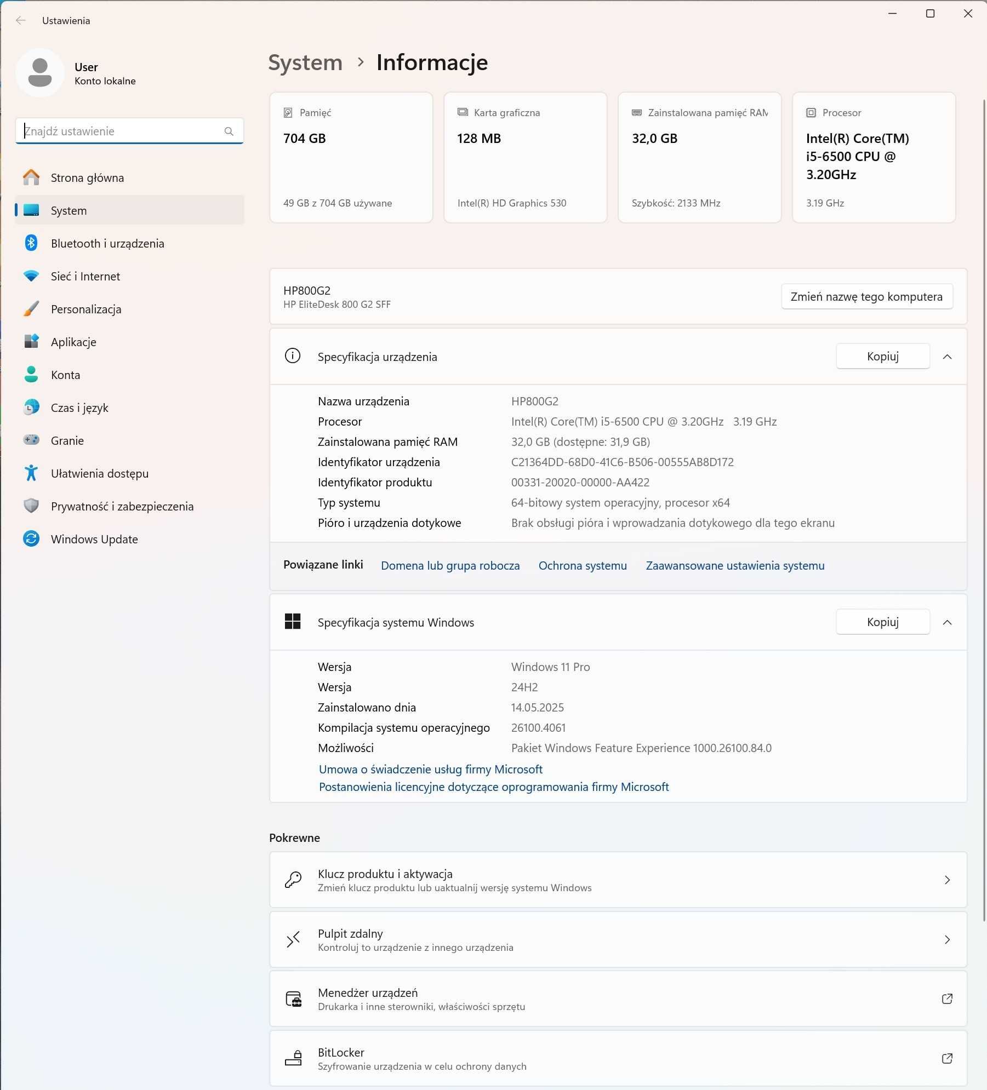The image size is (987, 1090).
Task: Click the Prywatność shield icon
Action: (31, 506)
